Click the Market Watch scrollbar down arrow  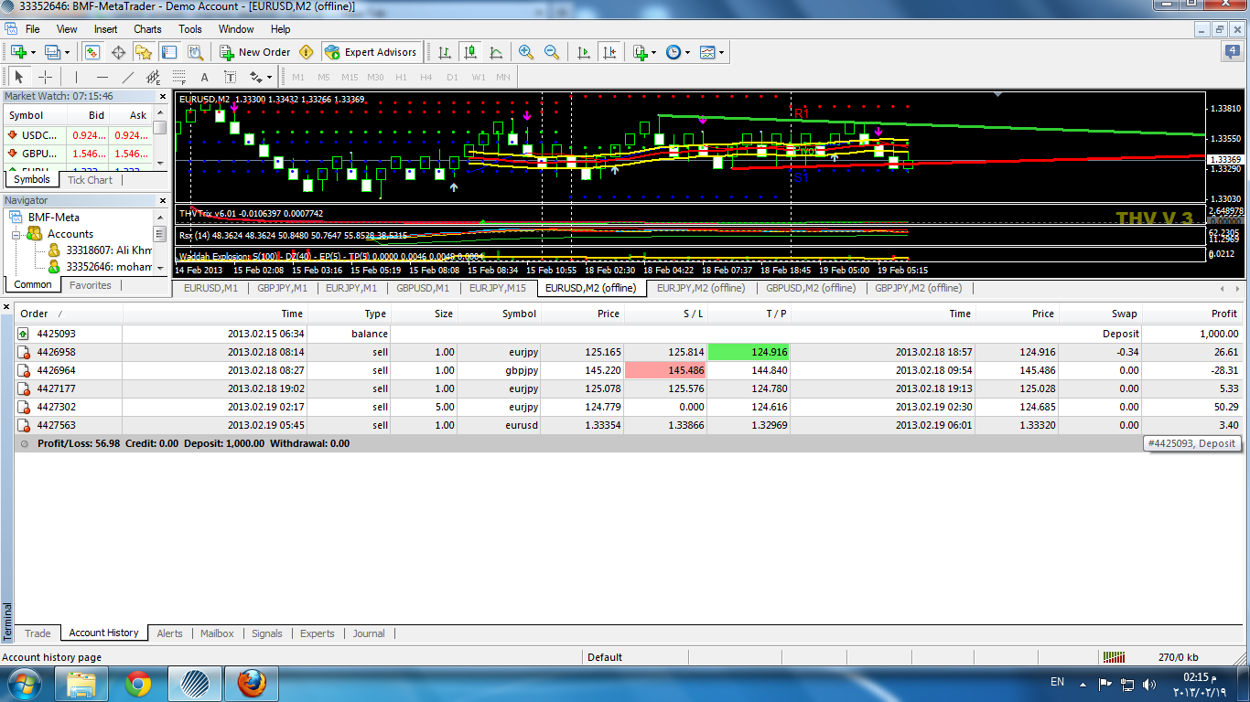click(x=160, y=162)
